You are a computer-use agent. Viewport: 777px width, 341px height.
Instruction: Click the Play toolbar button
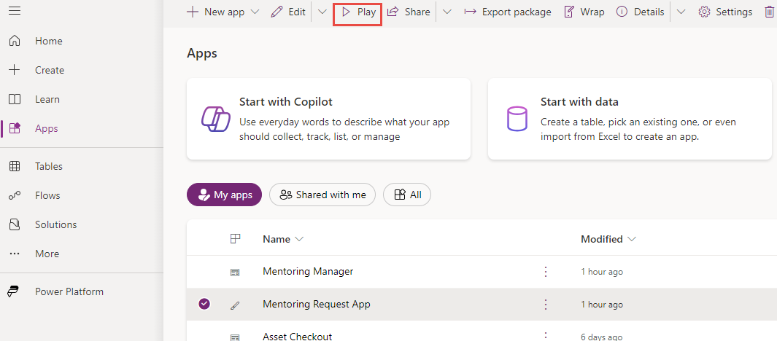coord(357,12)
